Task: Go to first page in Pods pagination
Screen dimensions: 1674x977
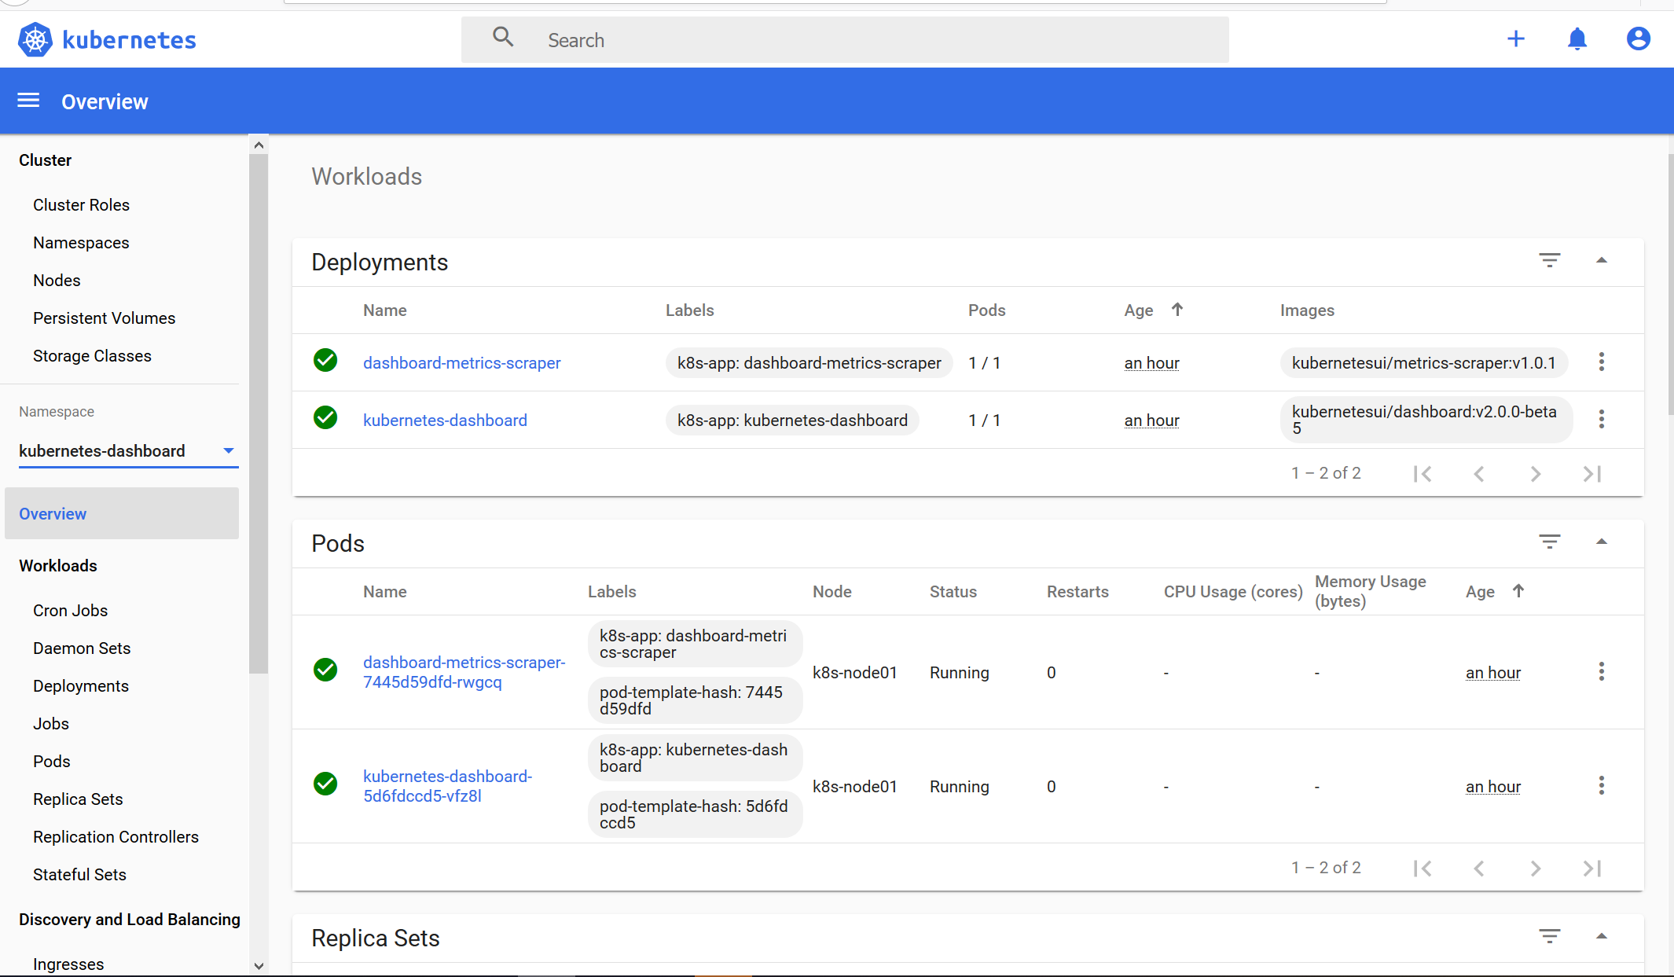Action: point(1423,869)
